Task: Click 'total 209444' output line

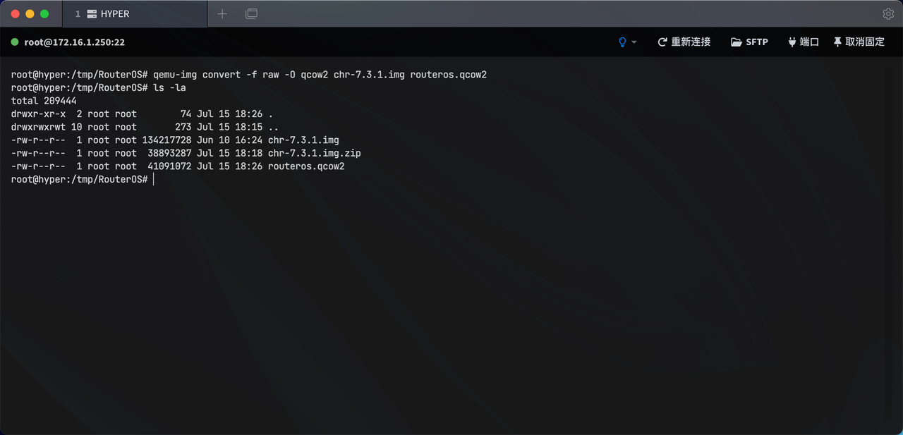Action: (x=44, y=101)
